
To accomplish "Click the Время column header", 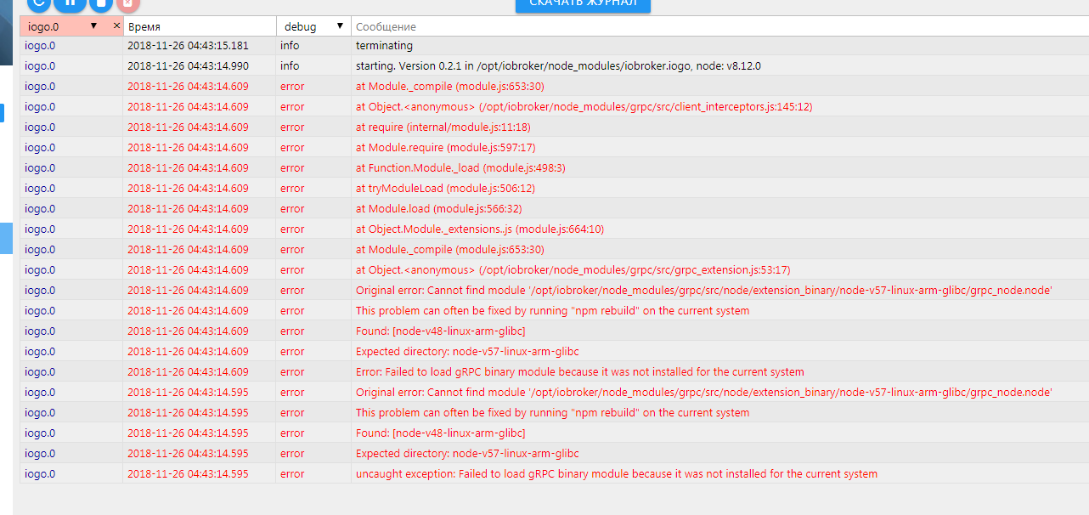I will tap(200, 27).
